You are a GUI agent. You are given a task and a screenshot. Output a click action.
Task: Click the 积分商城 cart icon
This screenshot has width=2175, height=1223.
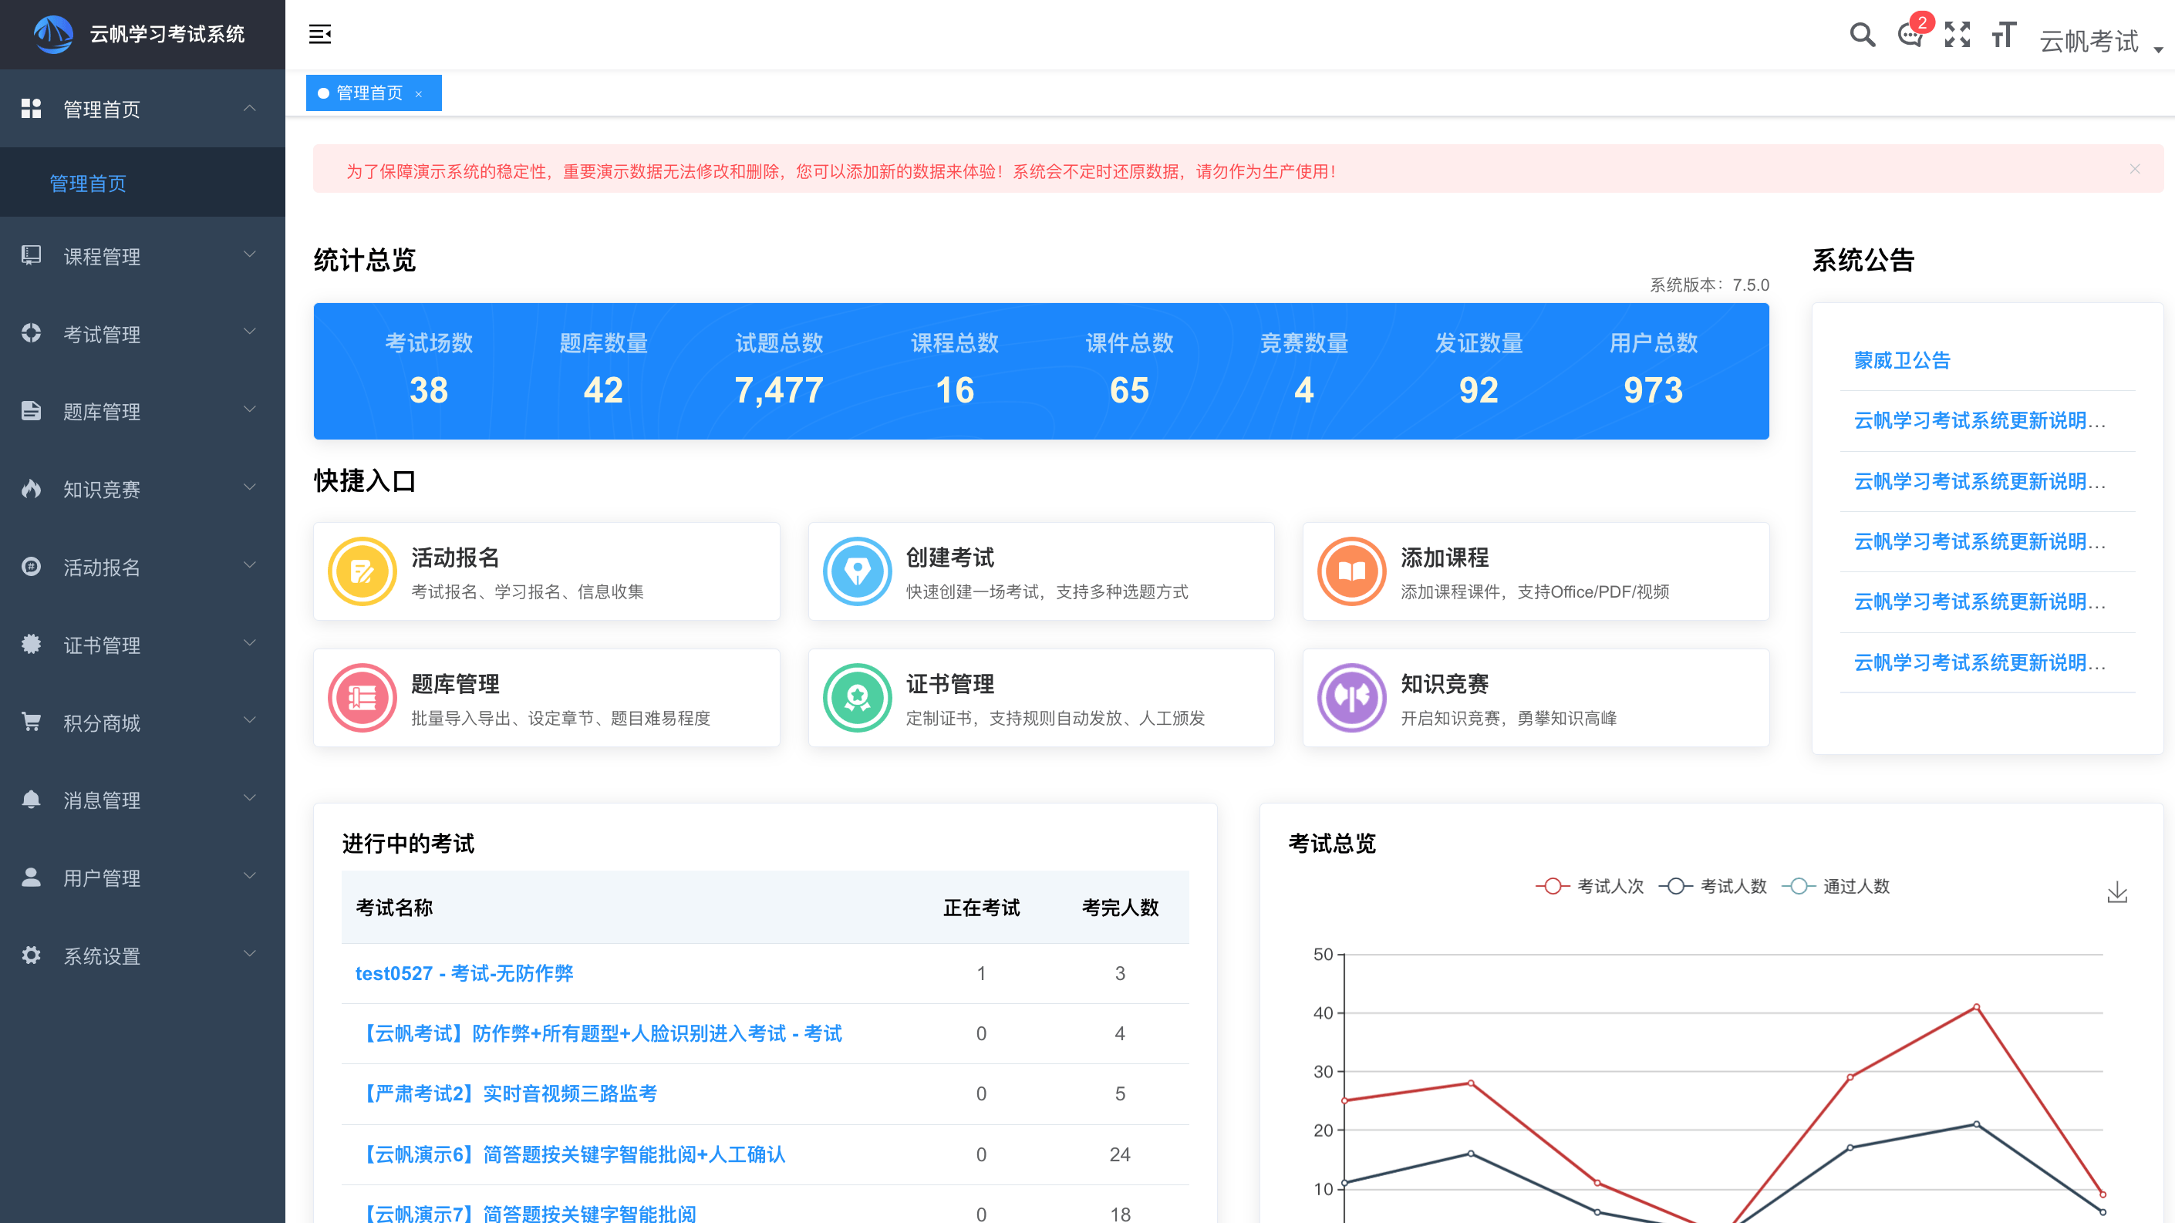pyautogui.click(x=32, y=722)
